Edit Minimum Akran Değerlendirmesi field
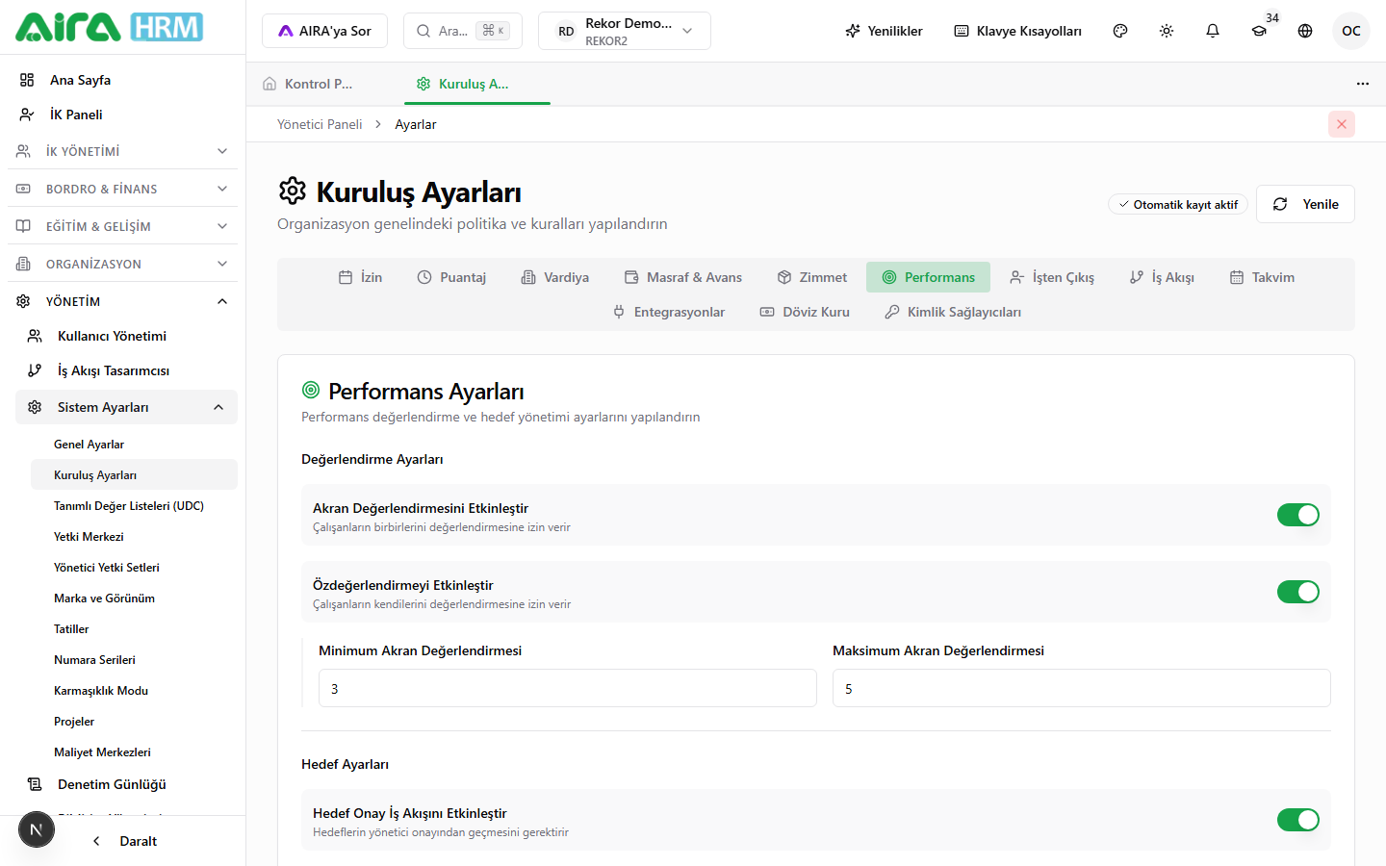The image size is (1386, 866). tap(568, 688)
